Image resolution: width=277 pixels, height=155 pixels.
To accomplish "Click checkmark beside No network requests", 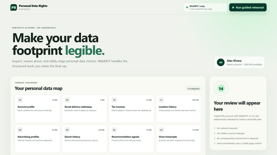I will [215, 128].
